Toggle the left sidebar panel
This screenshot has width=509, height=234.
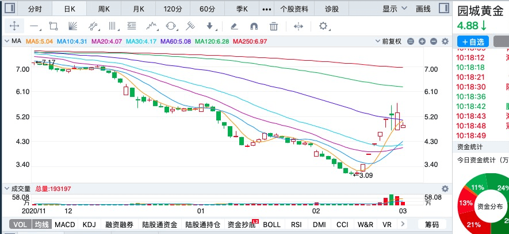[10, 9]
